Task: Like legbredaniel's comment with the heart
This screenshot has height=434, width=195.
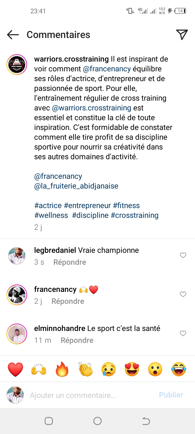Action: (x=183, y=255)
